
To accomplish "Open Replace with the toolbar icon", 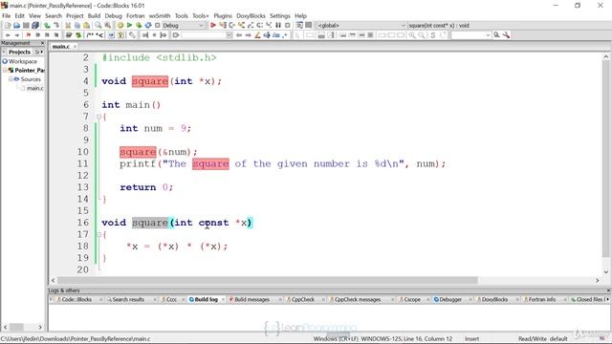I will 107,26.
